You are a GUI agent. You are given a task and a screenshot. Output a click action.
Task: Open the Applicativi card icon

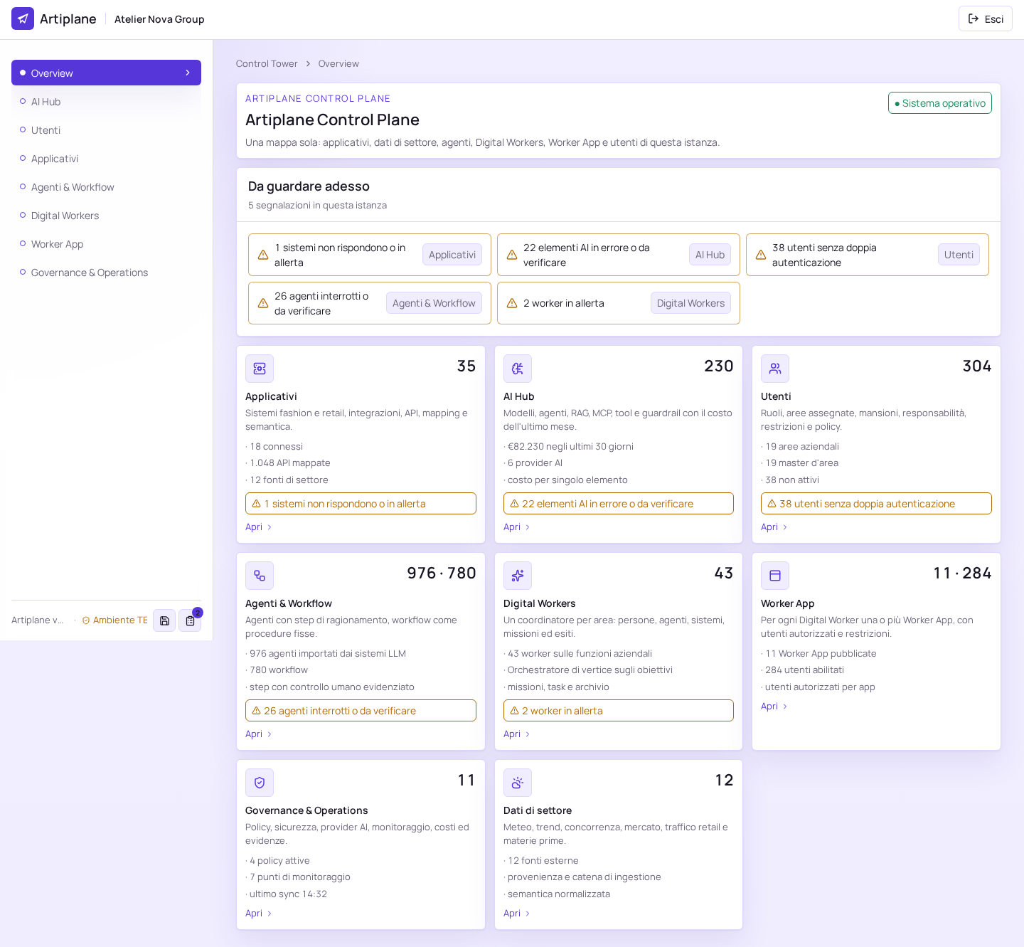coord(260,369)
